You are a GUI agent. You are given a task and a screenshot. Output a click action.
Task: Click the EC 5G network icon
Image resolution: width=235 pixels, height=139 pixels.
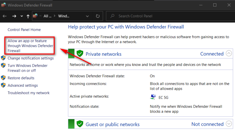tap(153, 97)
